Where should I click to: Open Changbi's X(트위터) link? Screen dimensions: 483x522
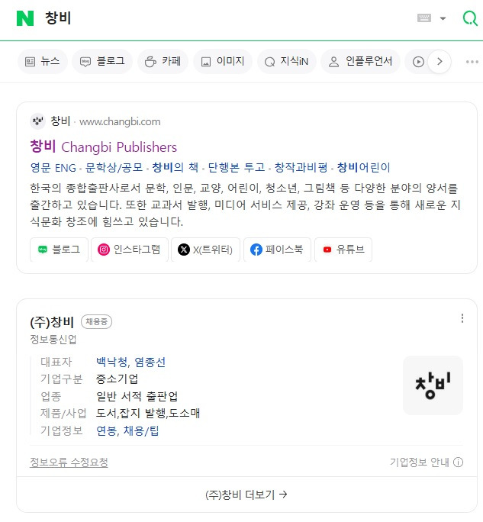[x=205, y=250]
